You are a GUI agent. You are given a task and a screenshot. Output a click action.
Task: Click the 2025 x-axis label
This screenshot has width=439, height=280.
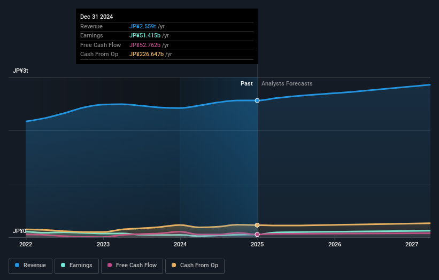(257, 244)
